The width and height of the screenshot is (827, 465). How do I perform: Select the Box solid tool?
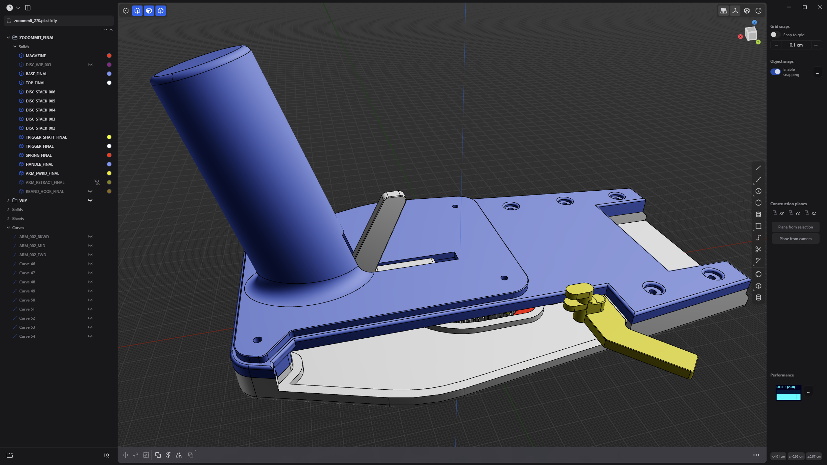tap(758, 286)
